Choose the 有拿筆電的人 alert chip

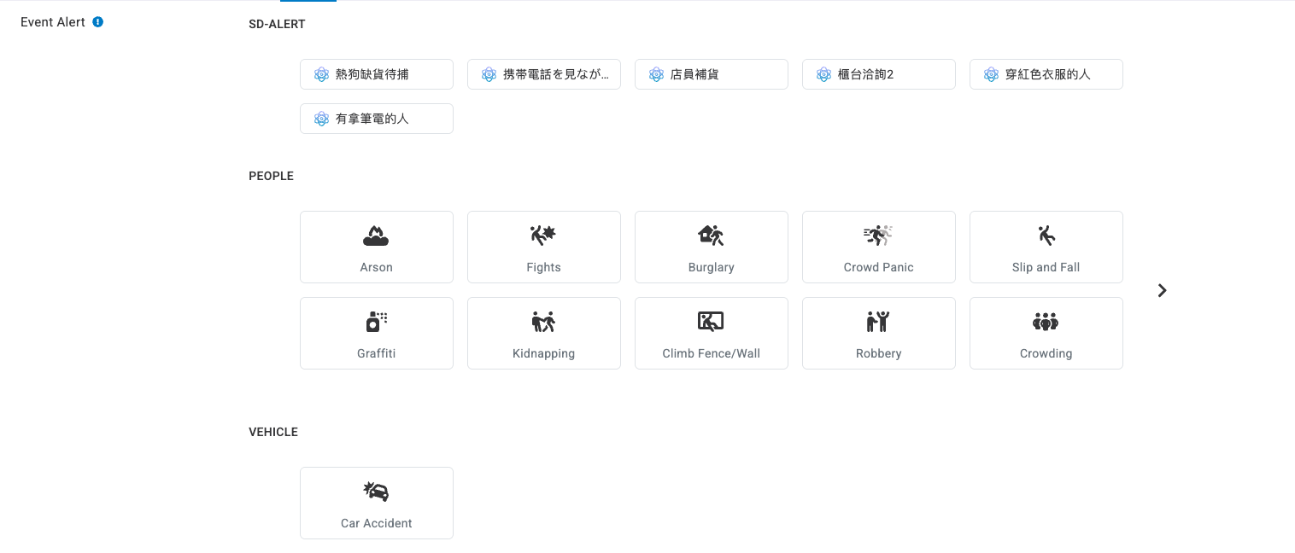click(376, 119)
